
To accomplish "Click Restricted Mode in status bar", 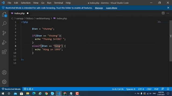I will click(11, 89).
